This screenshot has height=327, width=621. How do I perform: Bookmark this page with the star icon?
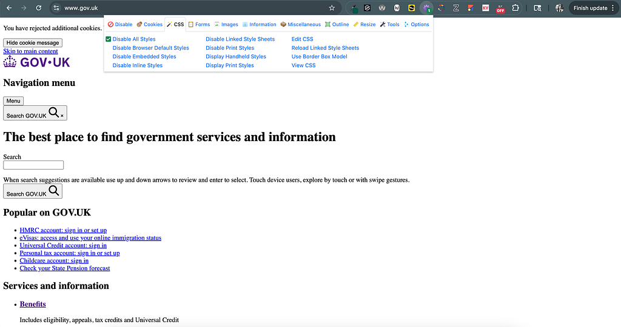[332, 8]
